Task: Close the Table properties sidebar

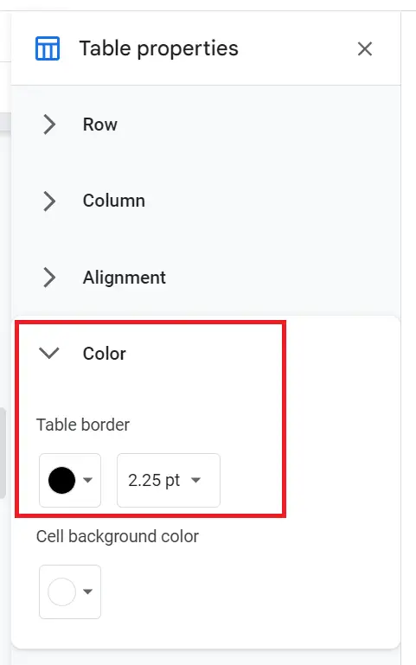Action: pos(365,48)
